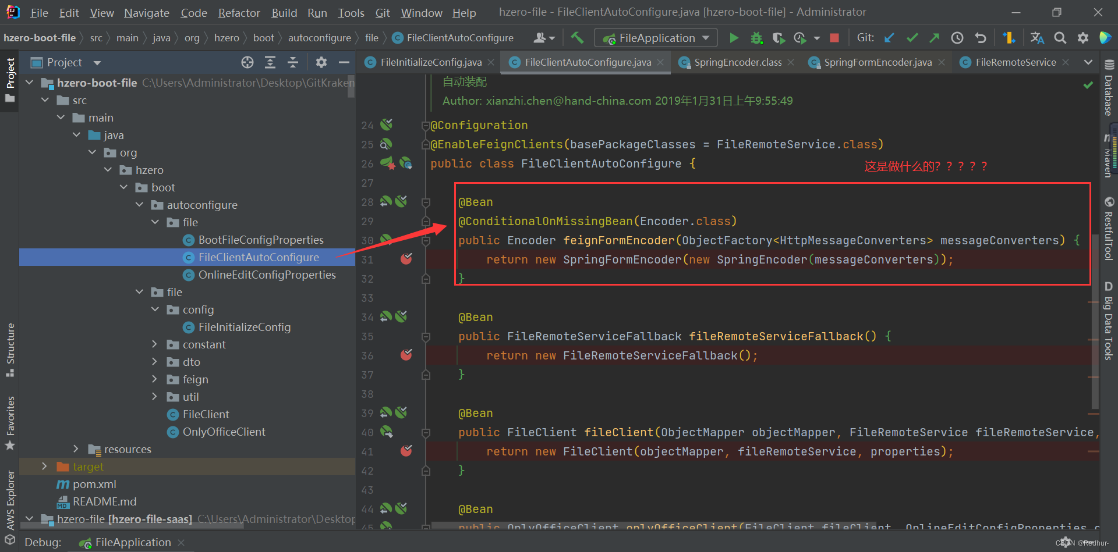The image size is (1118, 552).
Task: Open IDE settings gear in toolbar
Action: [x=1083, y=38]
